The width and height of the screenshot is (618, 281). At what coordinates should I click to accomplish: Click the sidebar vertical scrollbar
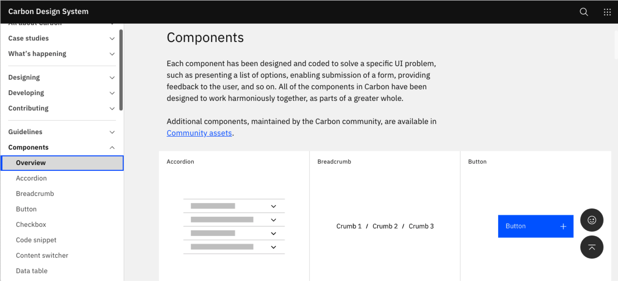click(121, 70)
